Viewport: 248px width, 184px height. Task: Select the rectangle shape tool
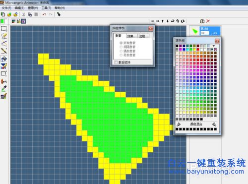pyautogui.click(x=4, y=73)
